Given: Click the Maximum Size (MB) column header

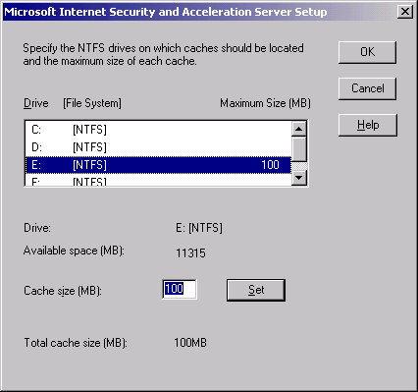Looking at the screenshot, I should pos(265,103).
